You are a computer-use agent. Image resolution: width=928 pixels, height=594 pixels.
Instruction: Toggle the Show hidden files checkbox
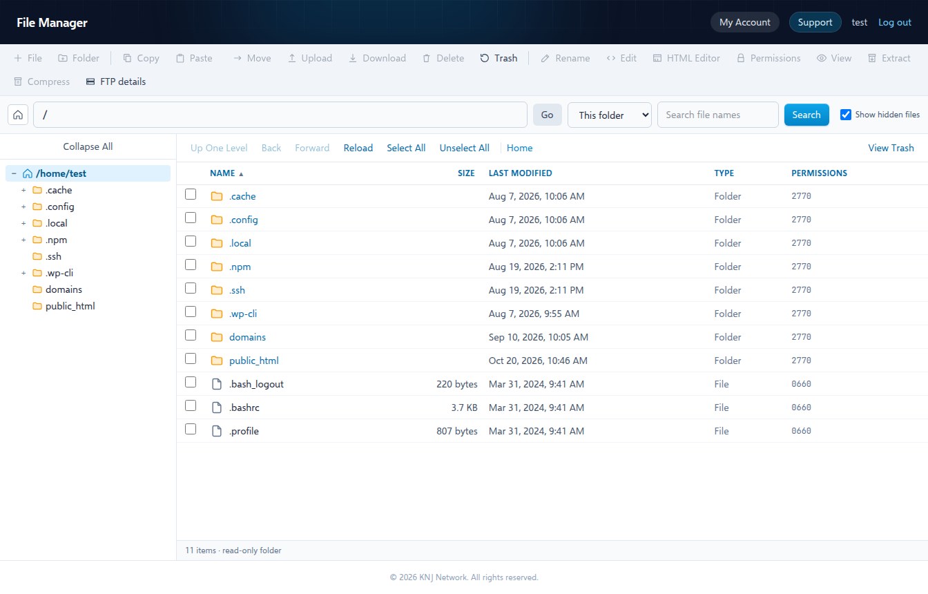pos(846,115)
